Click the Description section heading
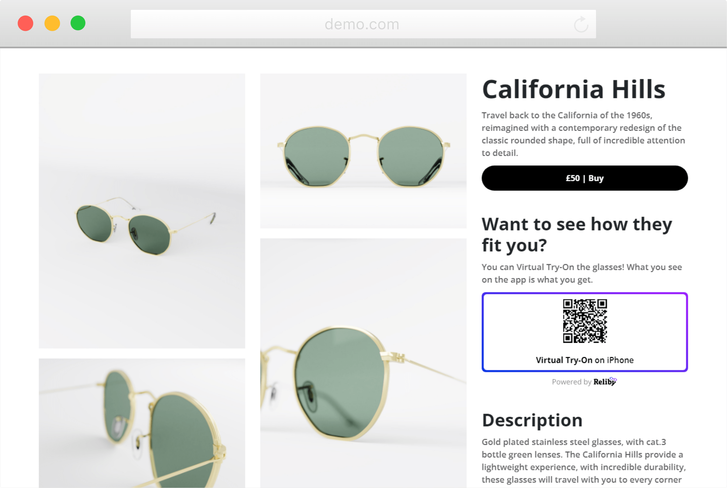727x488 pixels. click(x=532, y=420)
